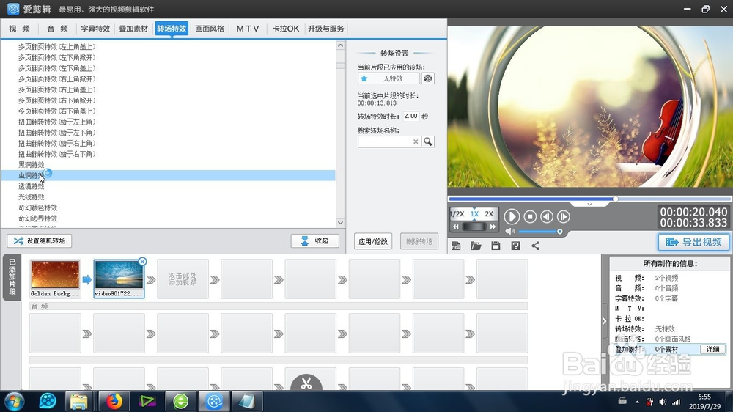Open Firefox from the taskbar
Viewport: 733px width, 412px height.
(x=114, y=401)
